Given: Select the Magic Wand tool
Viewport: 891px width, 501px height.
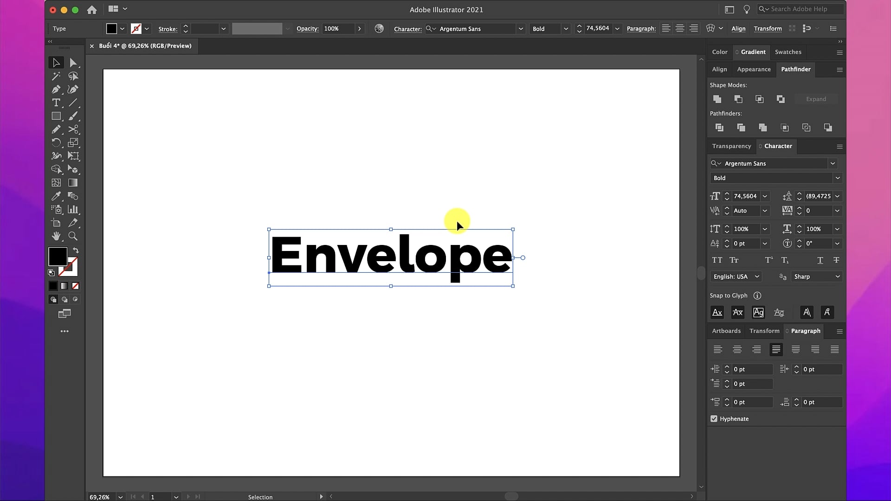Looking at the screenshot, I should (x=56, y=76).
